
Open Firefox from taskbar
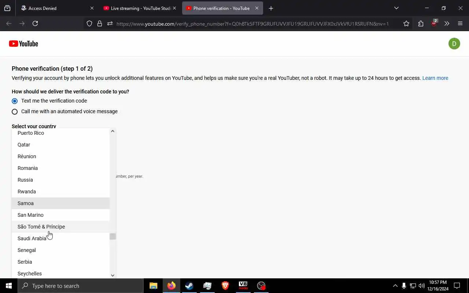coord(171,286)
